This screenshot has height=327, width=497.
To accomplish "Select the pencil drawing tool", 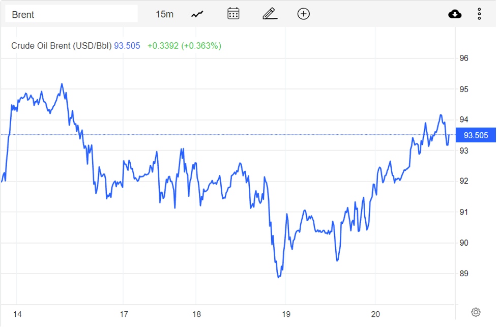I will (270, 14).
